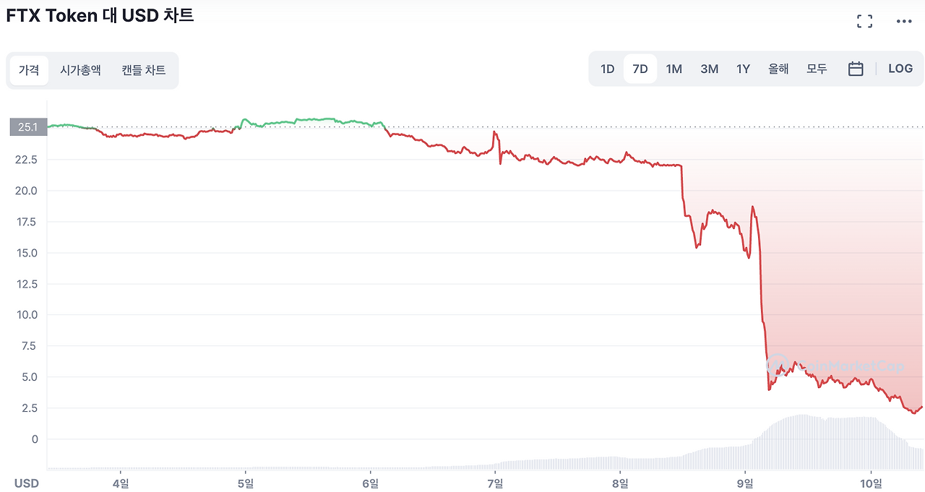Show all data with 모두

[x=817, y=69]
